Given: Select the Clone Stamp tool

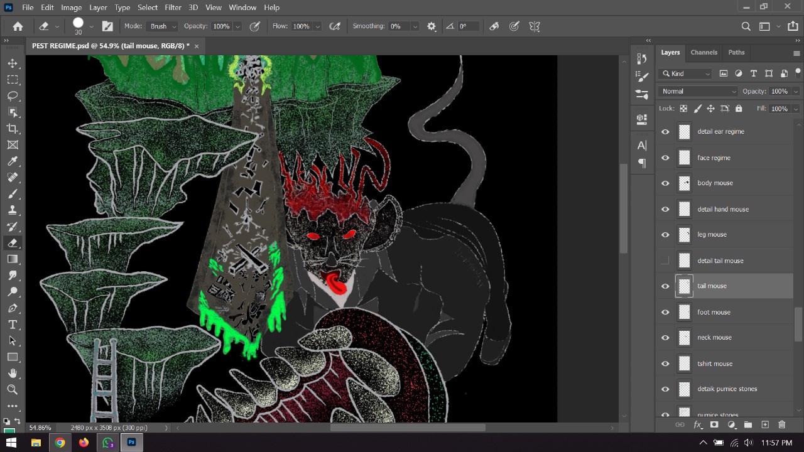Looking at the screenshot, I should pos(13,210).
